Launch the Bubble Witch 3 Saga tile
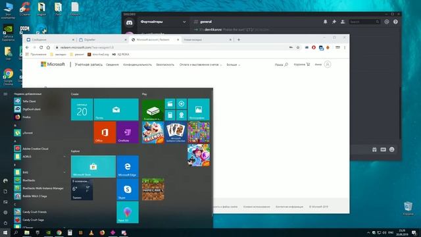Screen dimensions: 421x237 [x=199, y=155]
